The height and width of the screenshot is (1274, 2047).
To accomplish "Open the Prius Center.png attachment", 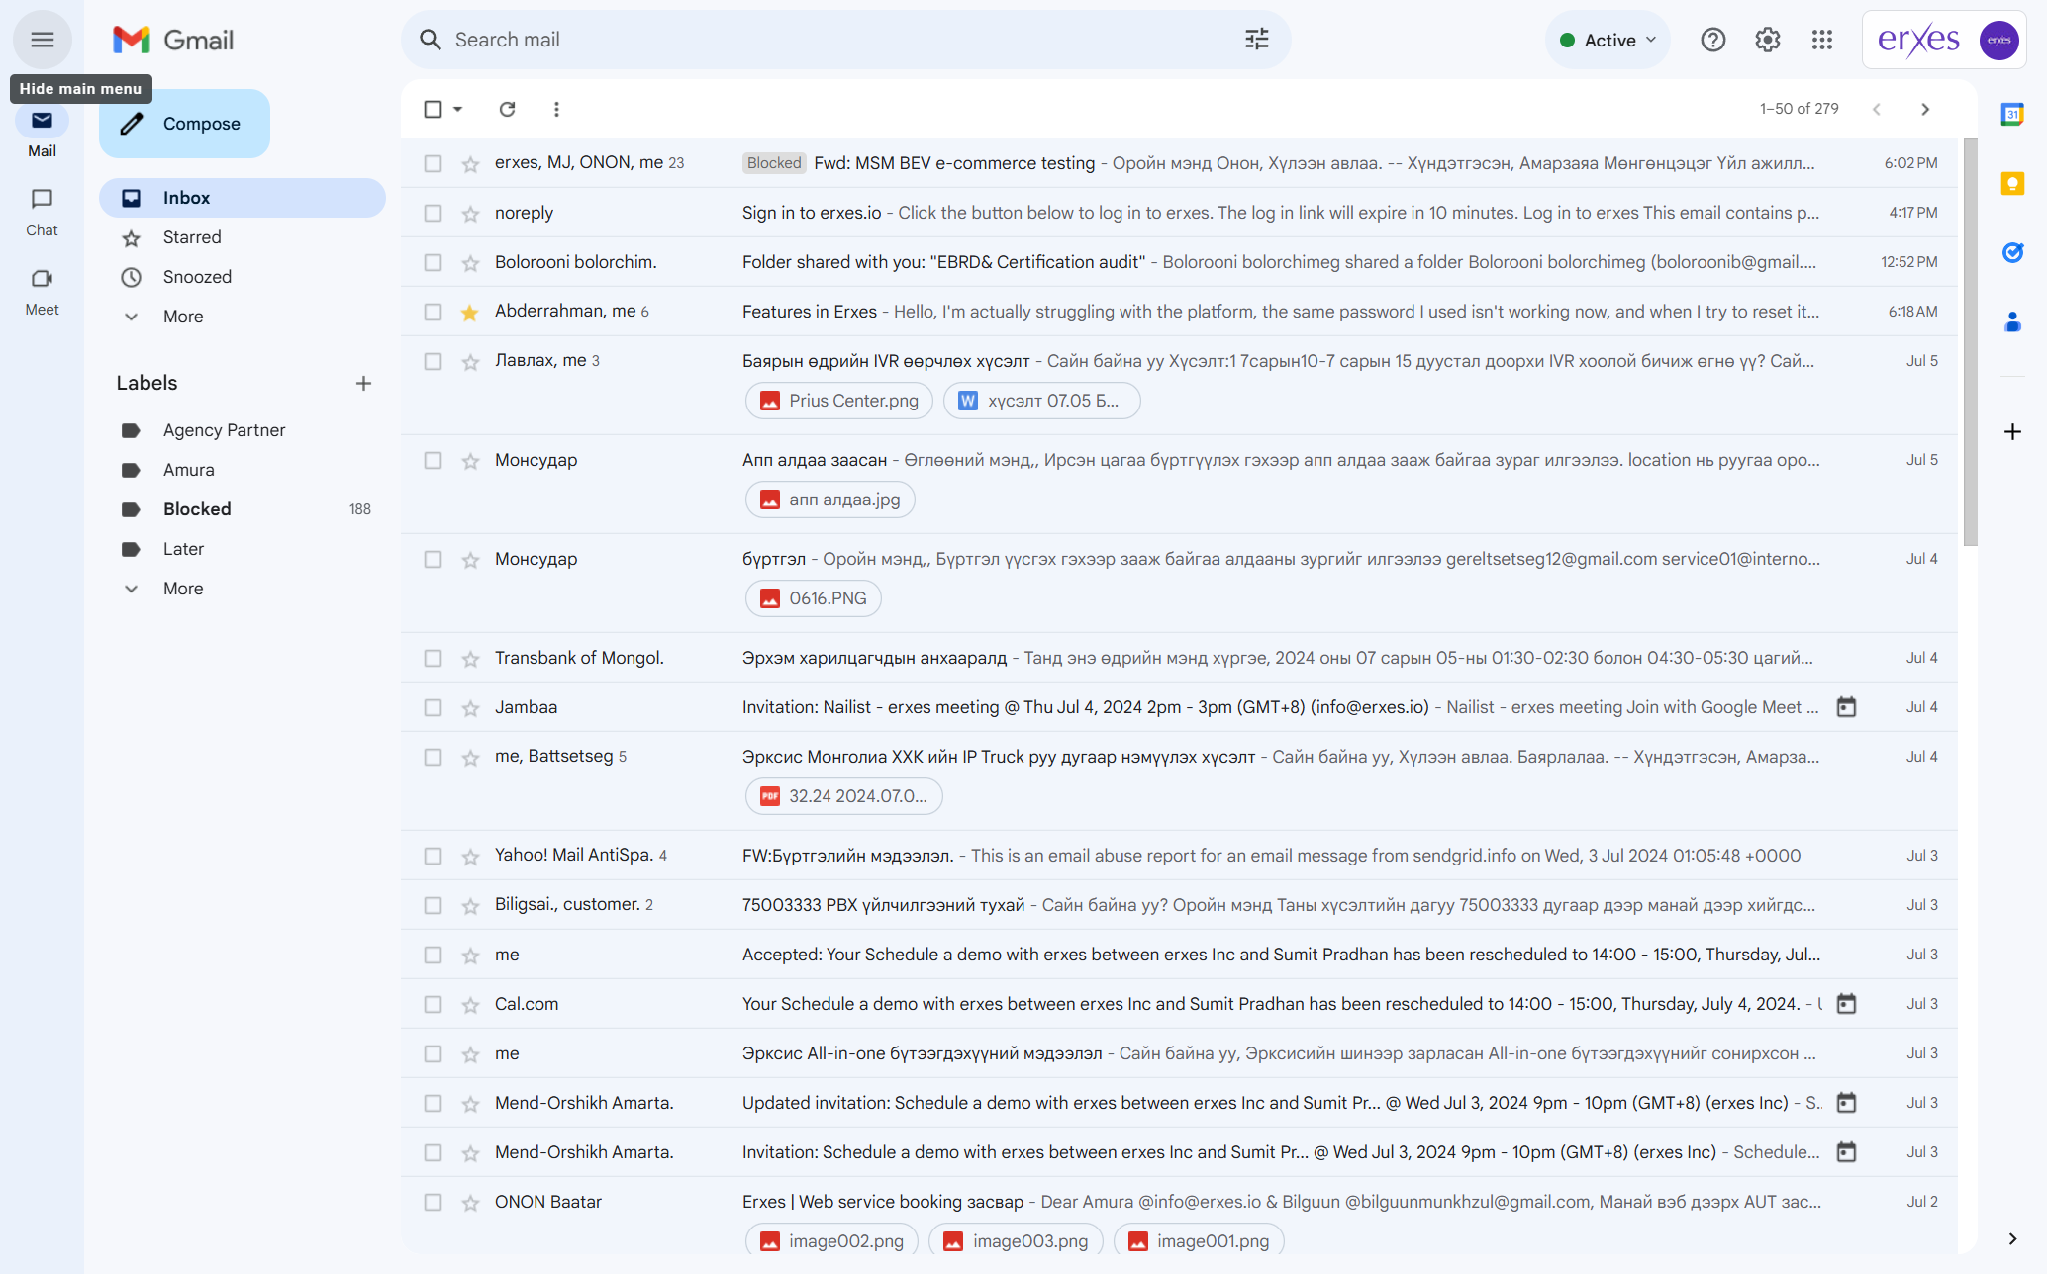I will pyautogui.click(x=838, y=401).
